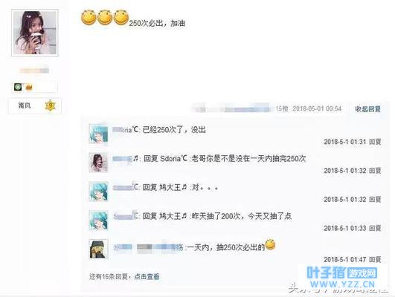Collapse replies via 收起回复 link
Screen dimensions: 395x297
click(367, 109)
